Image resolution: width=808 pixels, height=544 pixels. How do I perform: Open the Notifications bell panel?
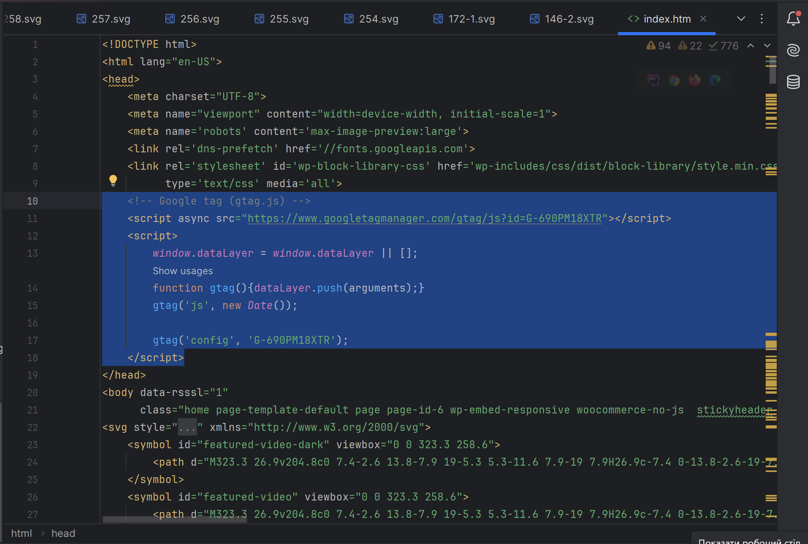pyautogui.click(x=793, y=19)
